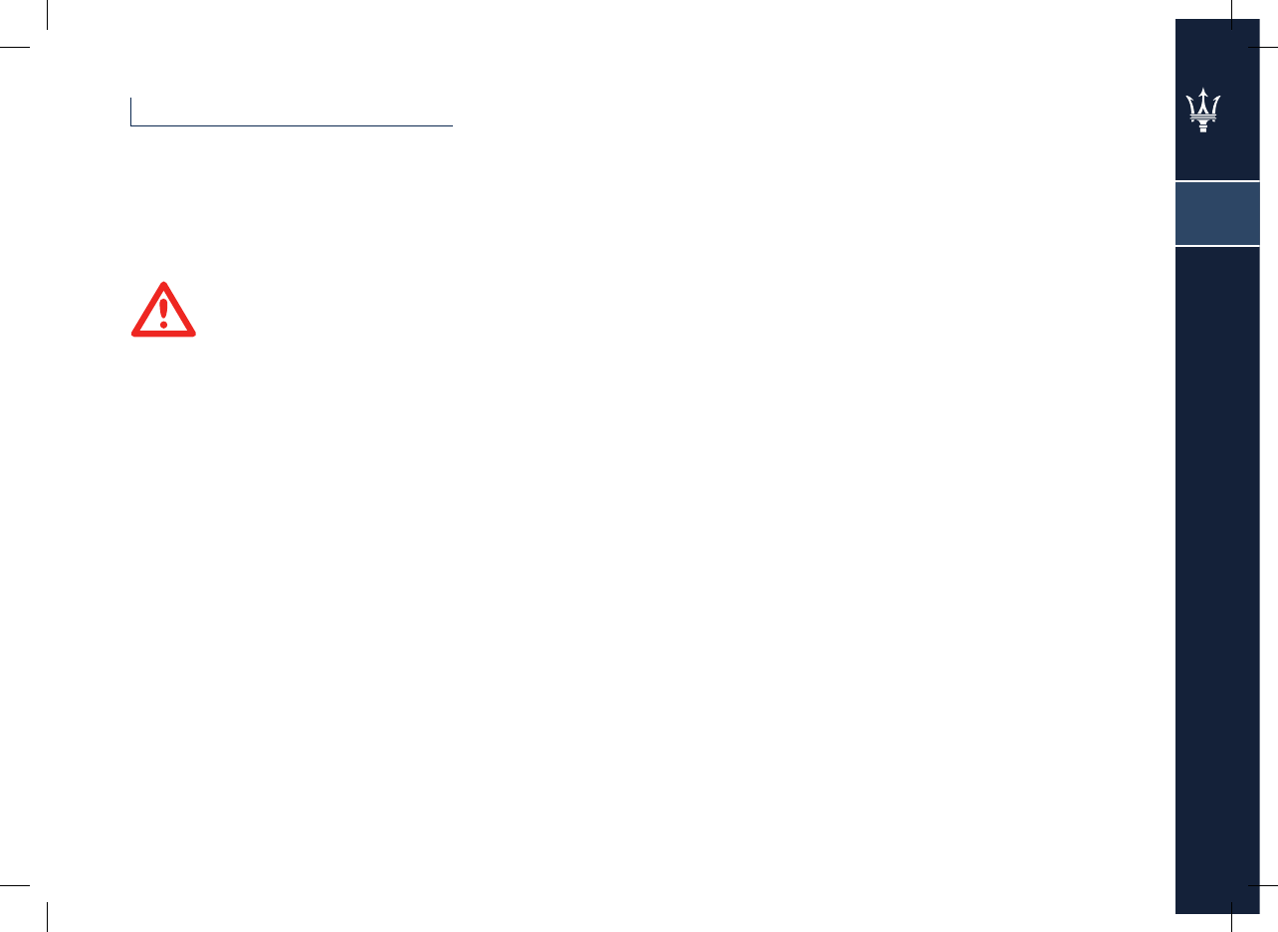The image size is (1278, 932).
Task: Click the vertical crop mark at bottom-right corner
Action: pyautogui.click(x=1231, y=917)
